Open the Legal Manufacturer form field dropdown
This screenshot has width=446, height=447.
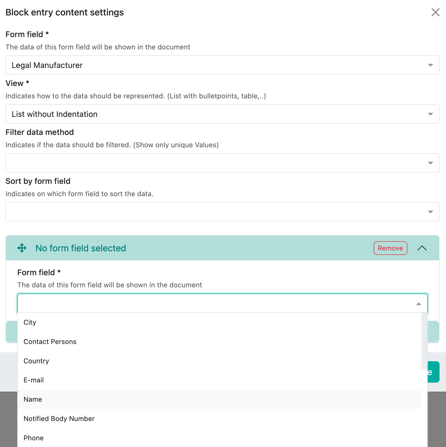[x=222, y=65]
